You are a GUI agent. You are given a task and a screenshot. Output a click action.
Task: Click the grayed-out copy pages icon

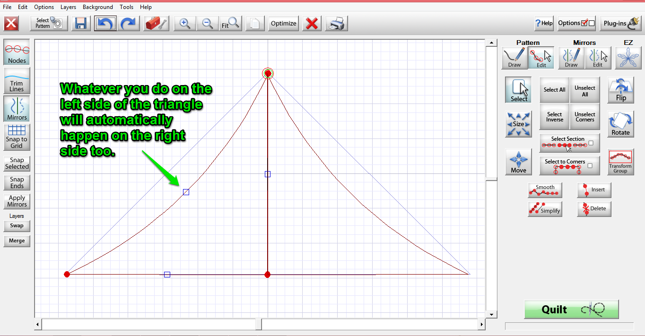[x=255, y=23]
